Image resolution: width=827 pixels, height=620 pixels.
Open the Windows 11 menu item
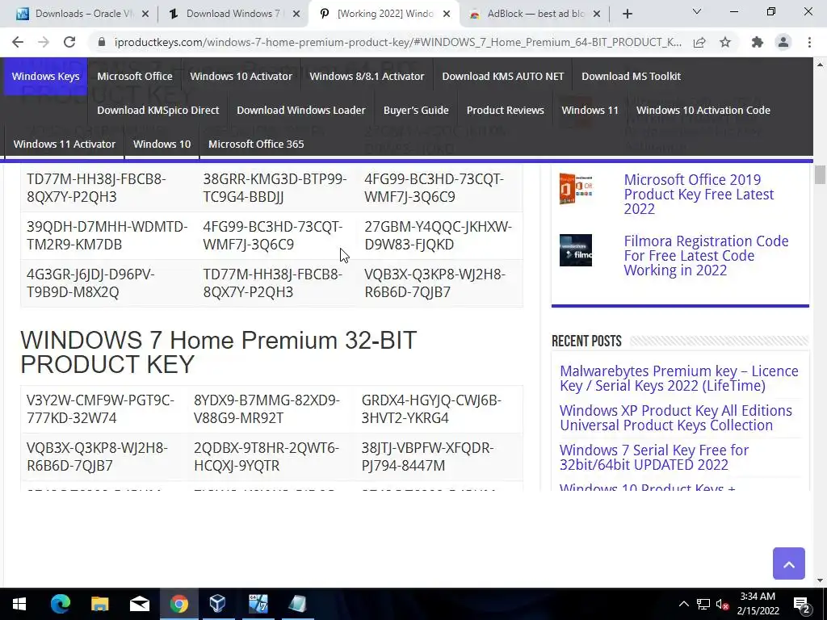[x=590, y=110]
